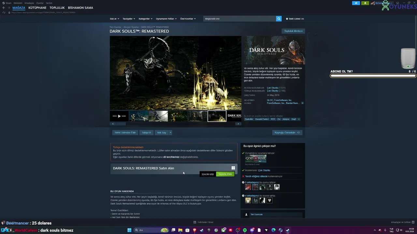Open Görünüm menu
Screen dimensions: 417x234
pos(18,3)
